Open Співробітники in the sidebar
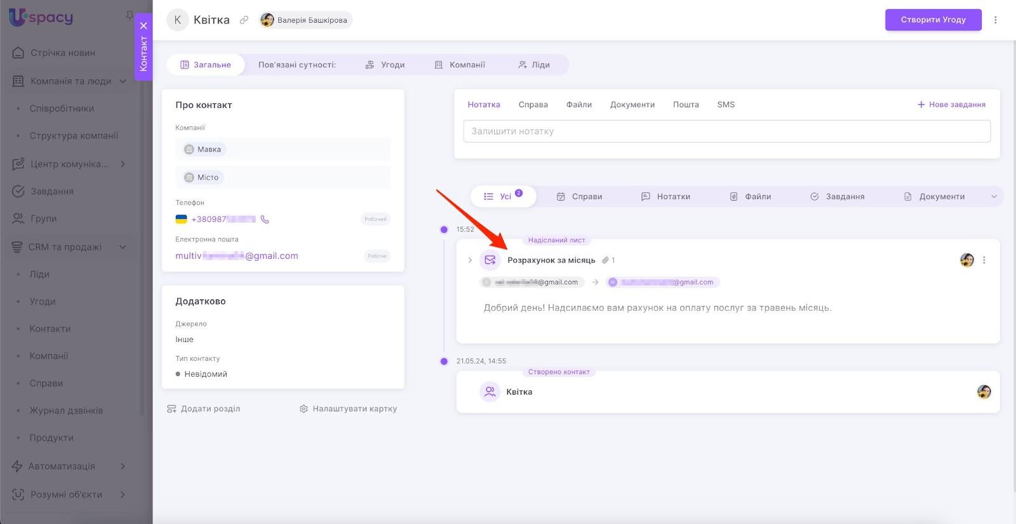The image size is (1016, 524). 62,108
